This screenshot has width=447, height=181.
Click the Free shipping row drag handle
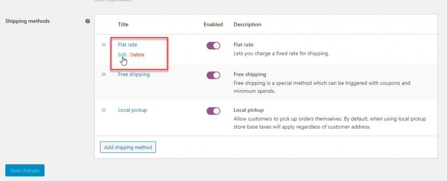104,75
